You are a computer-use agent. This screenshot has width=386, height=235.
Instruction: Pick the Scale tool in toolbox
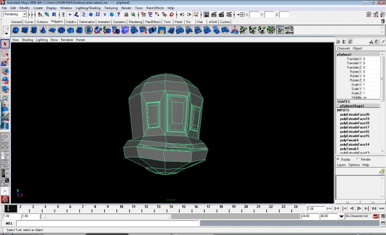[x=5, y=89]
